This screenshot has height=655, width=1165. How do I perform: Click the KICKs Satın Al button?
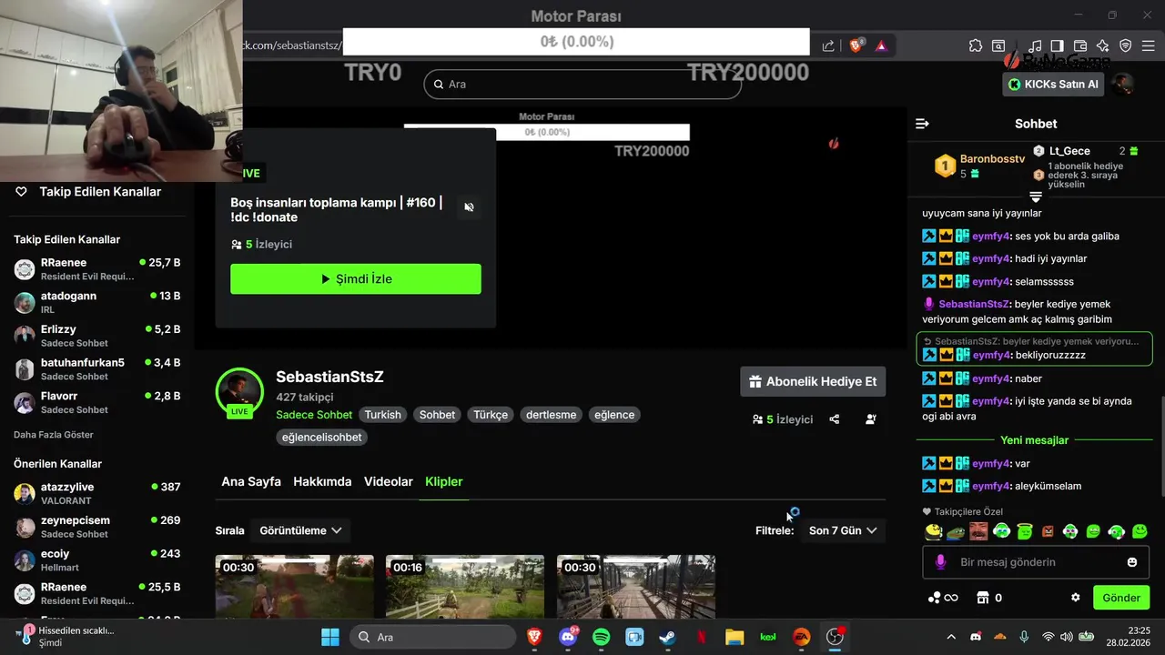pyautogui.click(x=1054, y=84)
